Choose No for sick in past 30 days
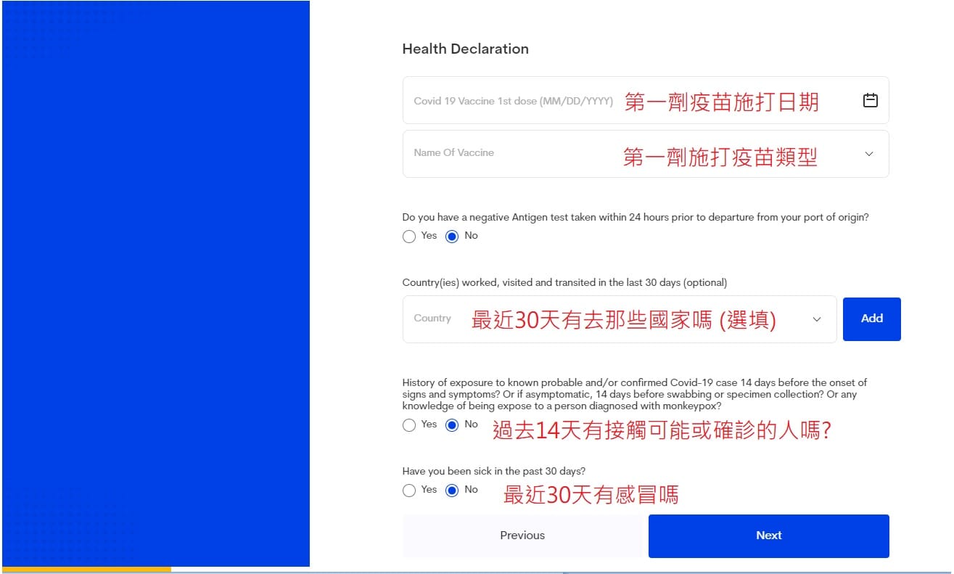Image resolution: width=954 pixels, height=574 pixels. coord(452,491)
